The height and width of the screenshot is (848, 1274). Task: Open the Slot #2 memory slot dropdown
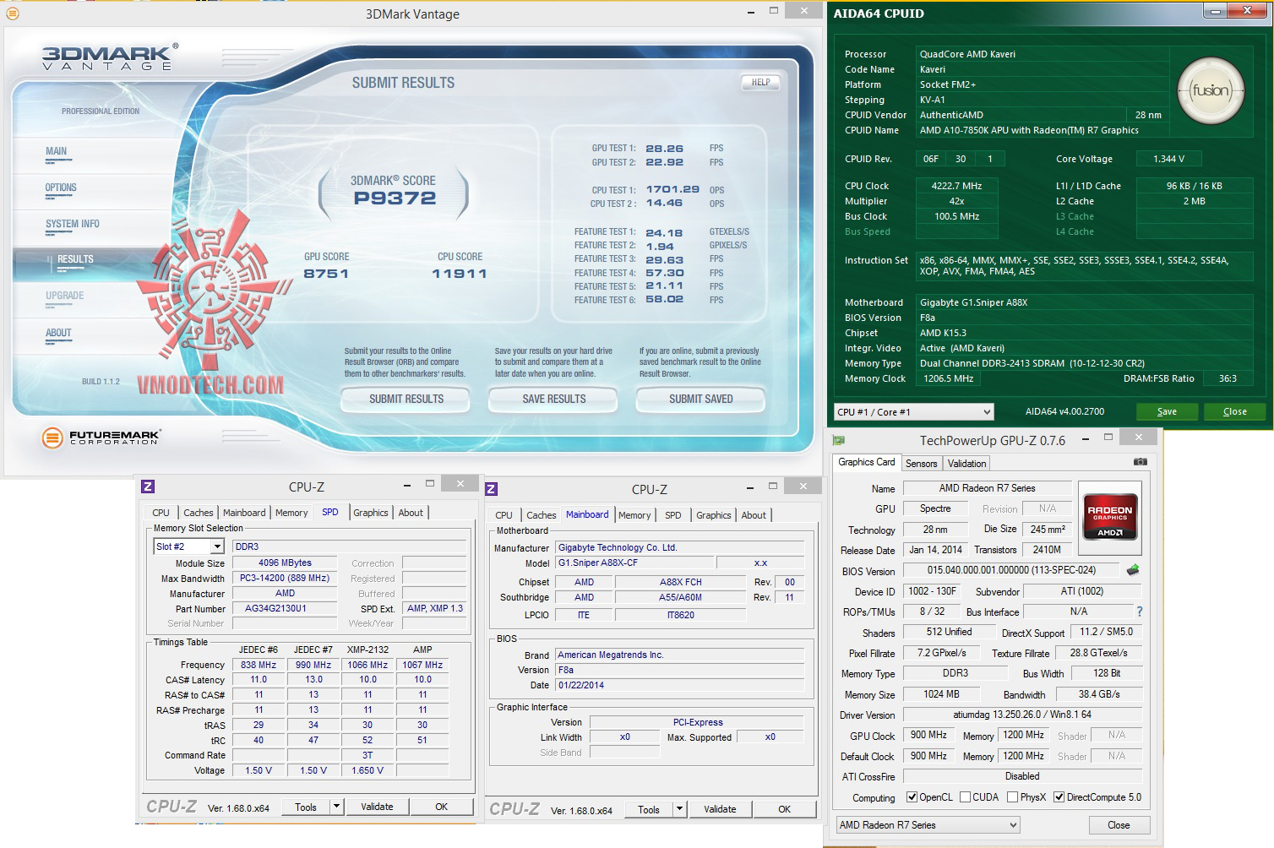pyautogui.click(x=188, y=546)
